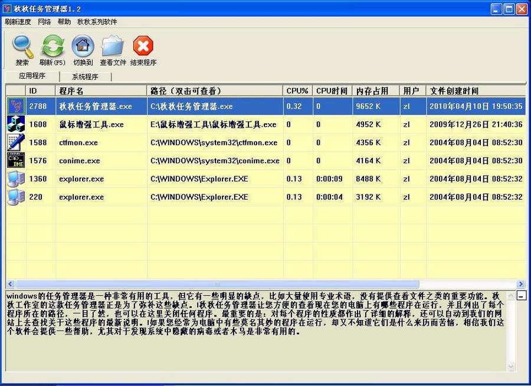This screenshot has width=531, height=386.
Task: Sort by the 内存占用 column header
Action: (372, 91)
